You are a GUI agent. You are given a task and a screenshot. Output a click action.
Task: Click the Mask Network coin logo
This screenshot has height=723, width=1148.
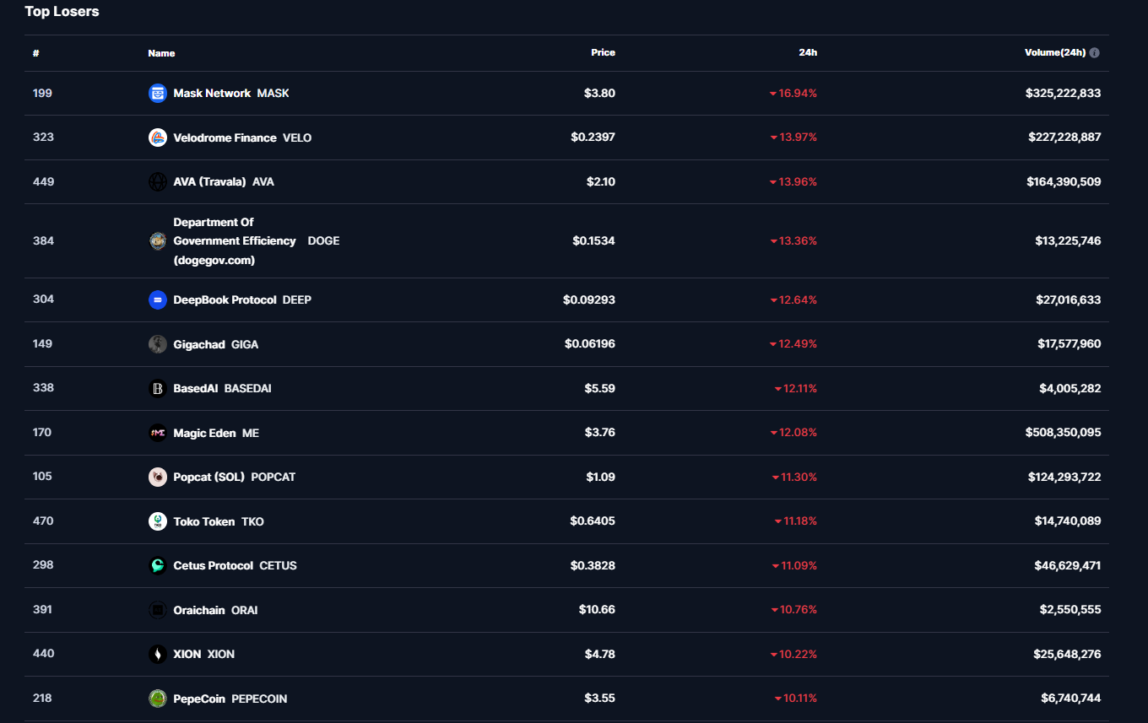[x=158, y=94]
